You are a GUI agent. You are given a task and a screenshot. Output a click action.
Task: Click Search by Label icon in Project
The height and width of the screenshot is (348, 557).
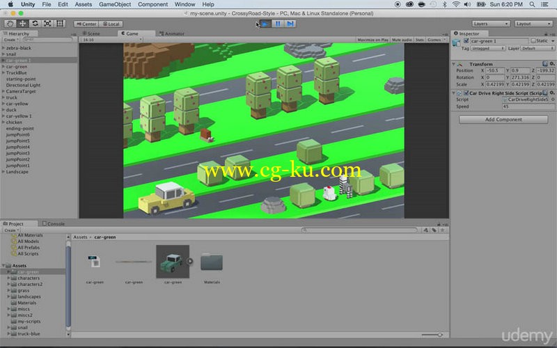click(434, 230)
